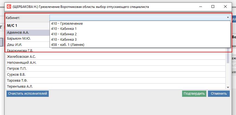Choose '458 - каб. 1 (Лаенек)' option
Image resolution: width=236 pixels, height=115 pixels.
click(x=68, y=45)
